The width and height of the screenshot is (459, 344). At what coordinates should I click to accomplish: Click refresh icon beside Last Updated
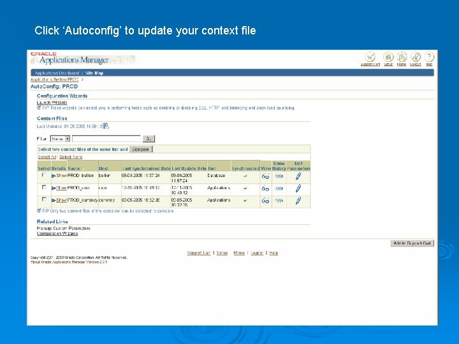click(106, 126)
